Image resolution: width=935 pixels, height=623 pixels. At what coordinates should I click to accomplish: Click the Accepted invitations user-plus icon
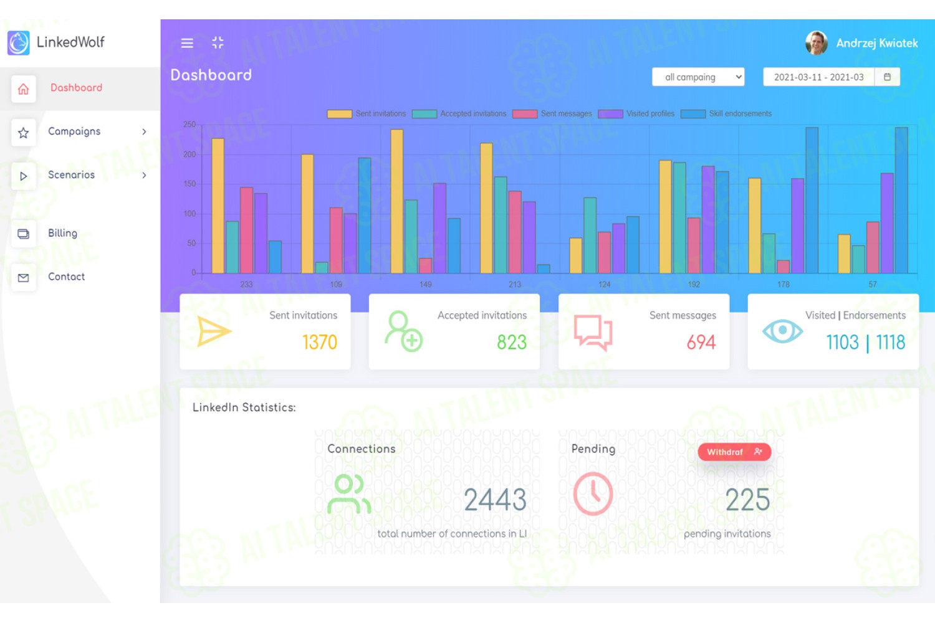[x=403, y=331]
